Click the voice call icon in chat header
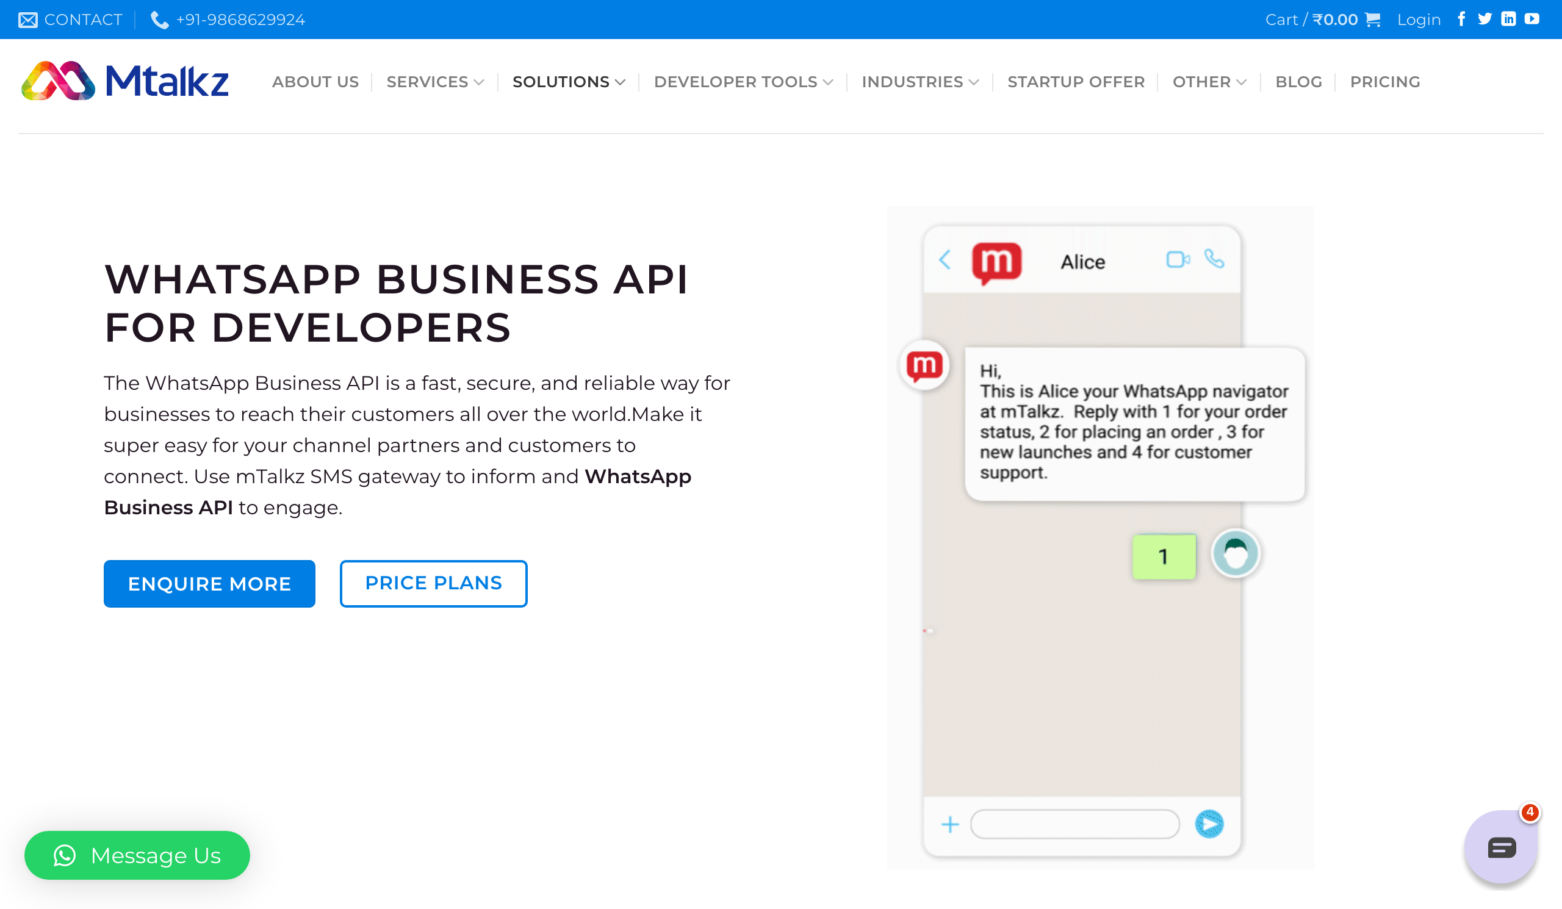 click(1214, 259)
